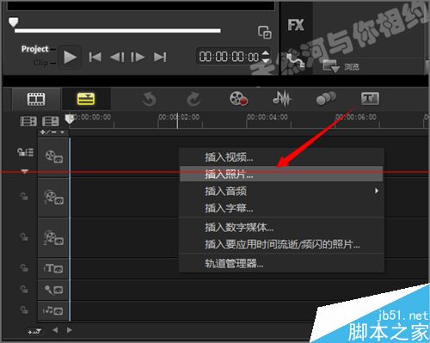This screenshot has height=343, width=430.
Task: Click the Undo arrow icon
Action: point(149,99)
